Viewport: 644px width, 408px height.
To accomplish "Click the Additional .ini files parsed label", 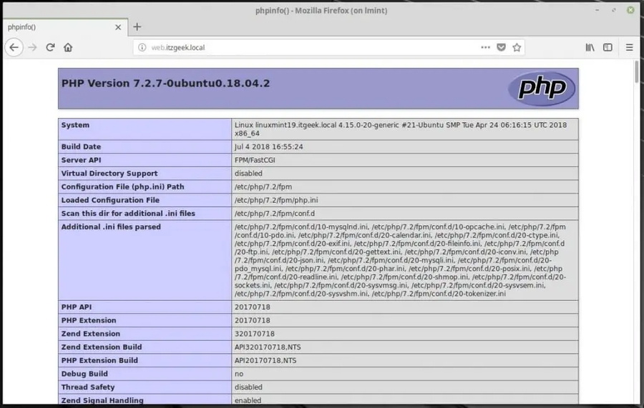I will click(111, 227).
